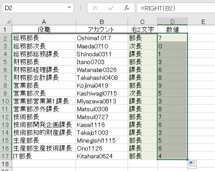Viewport: 215px width, 171px height.
Task: Click cell Ono1126
Action: point(102,148)
